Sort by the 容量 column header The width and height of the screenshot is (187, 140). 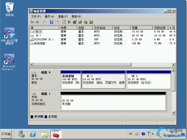142,28
